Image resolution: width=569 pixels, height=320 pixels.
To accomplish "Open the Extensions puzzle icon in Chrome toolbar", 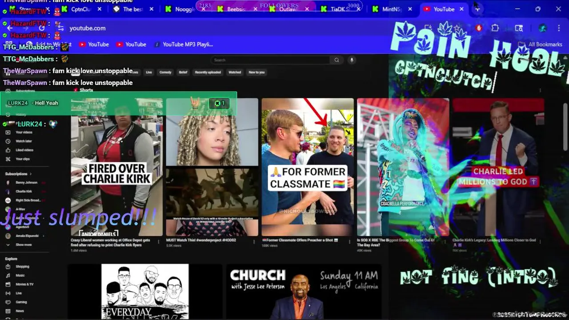I will pos(495,28).
